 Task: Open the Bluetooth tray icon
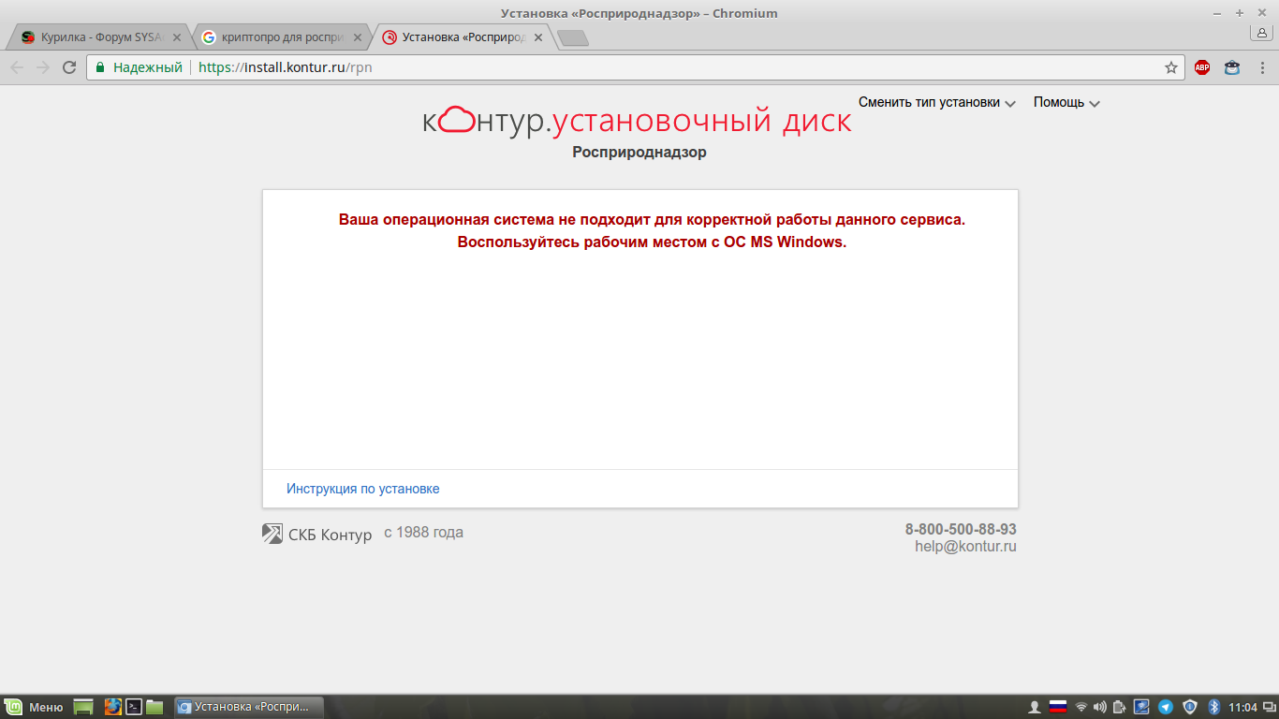(x=1214, y=707)
